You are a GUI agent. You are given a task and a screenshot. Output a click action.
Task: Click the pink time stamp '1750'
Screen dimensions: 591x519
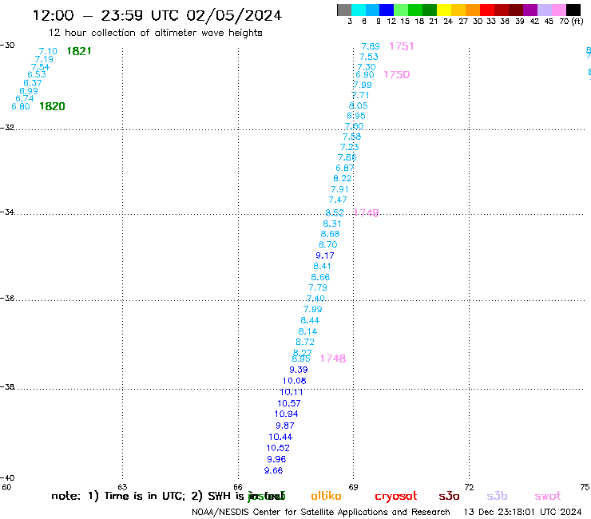pyautogui.click(x=396, y=74)
